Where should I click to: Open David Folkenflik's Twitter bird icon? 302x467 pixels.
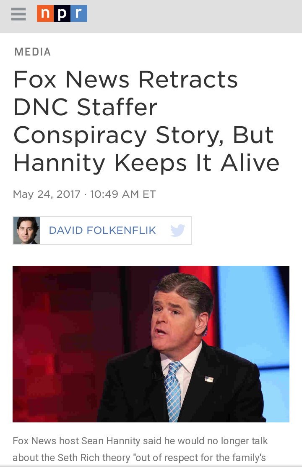coord(177,230)
